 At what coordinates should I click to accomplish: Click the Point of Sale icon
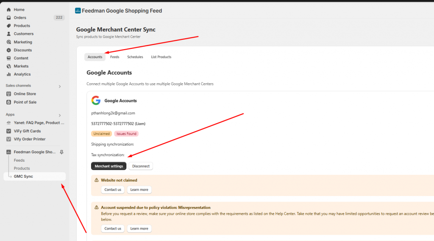coord(8,102)
